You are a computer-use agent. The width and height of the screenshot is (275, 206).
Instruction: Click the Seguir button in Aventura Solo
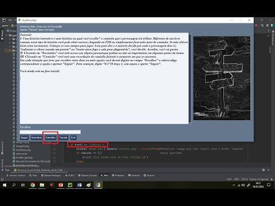coord(24,137)
